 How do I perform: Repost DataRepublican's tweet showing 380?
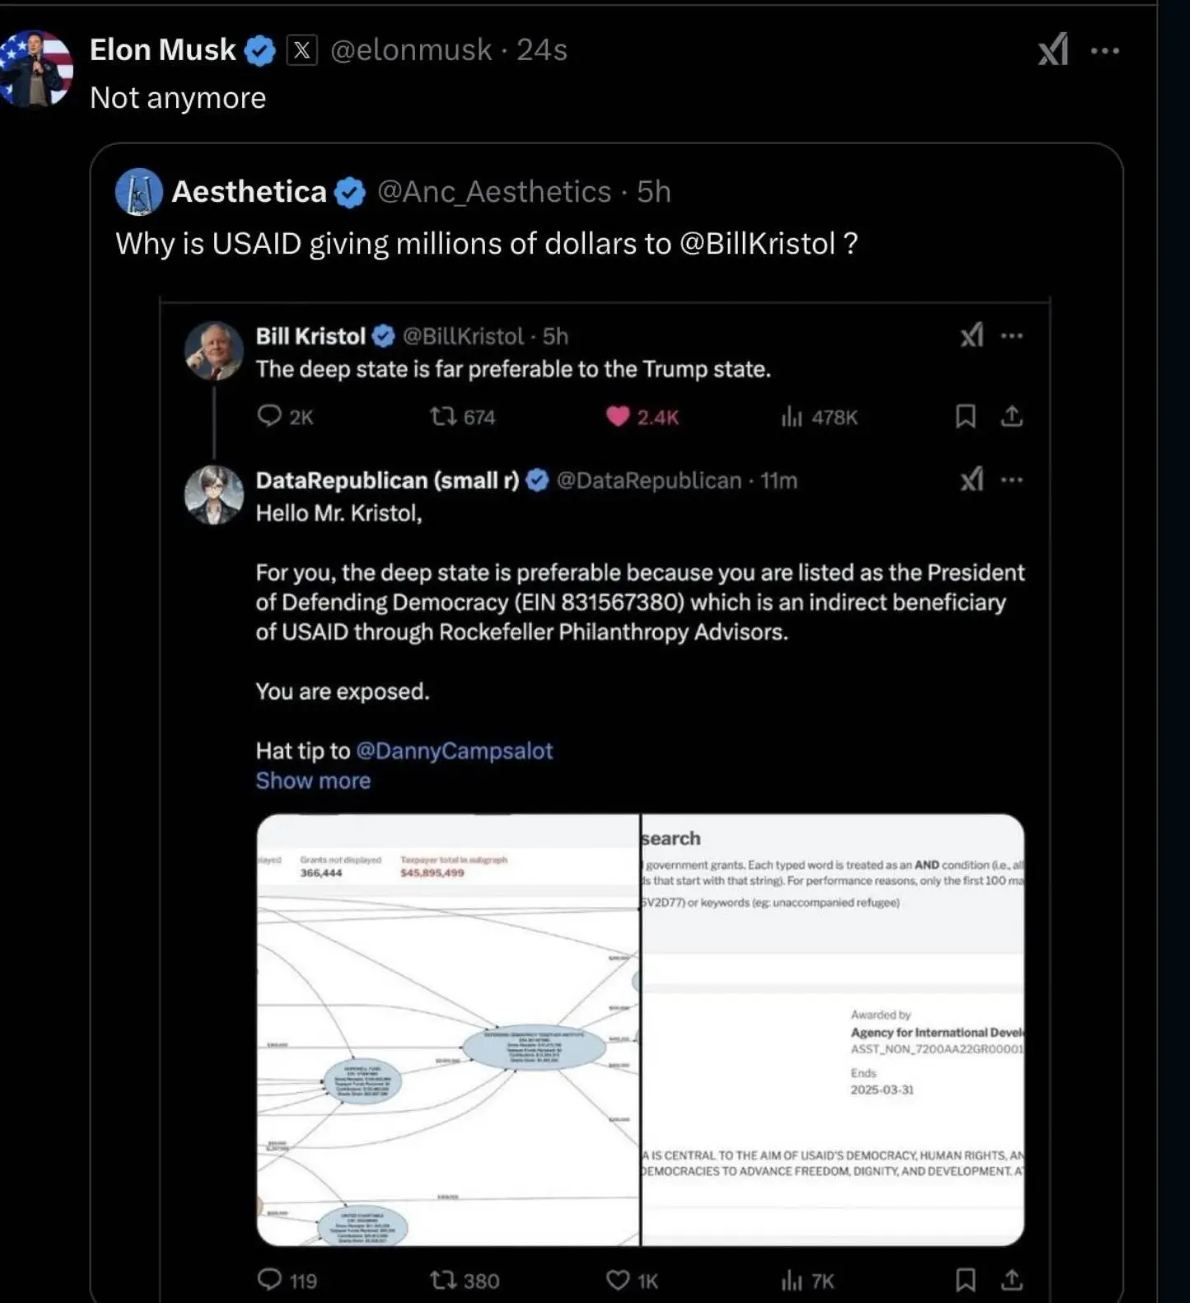[443, 1279]
